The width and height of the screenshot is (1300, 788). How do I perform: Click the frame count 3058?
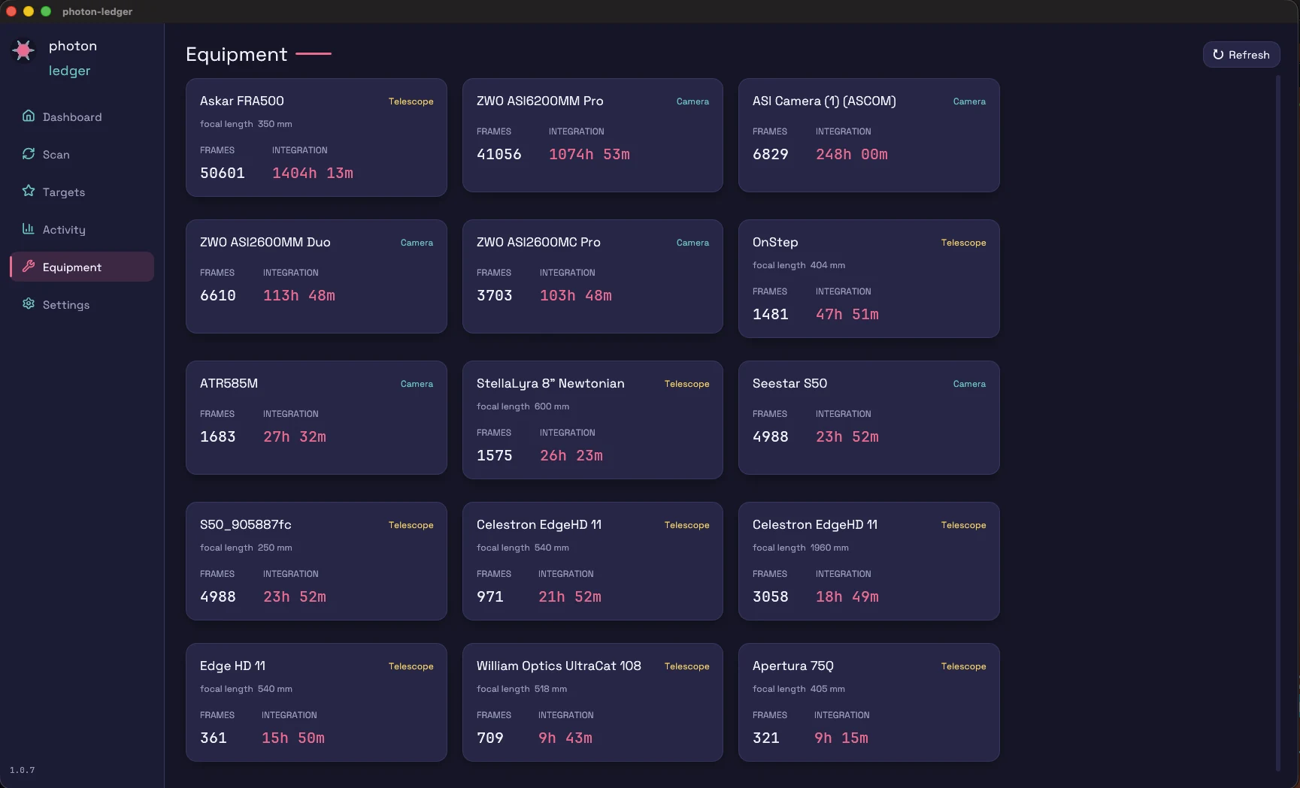click(x=771, y=596)
